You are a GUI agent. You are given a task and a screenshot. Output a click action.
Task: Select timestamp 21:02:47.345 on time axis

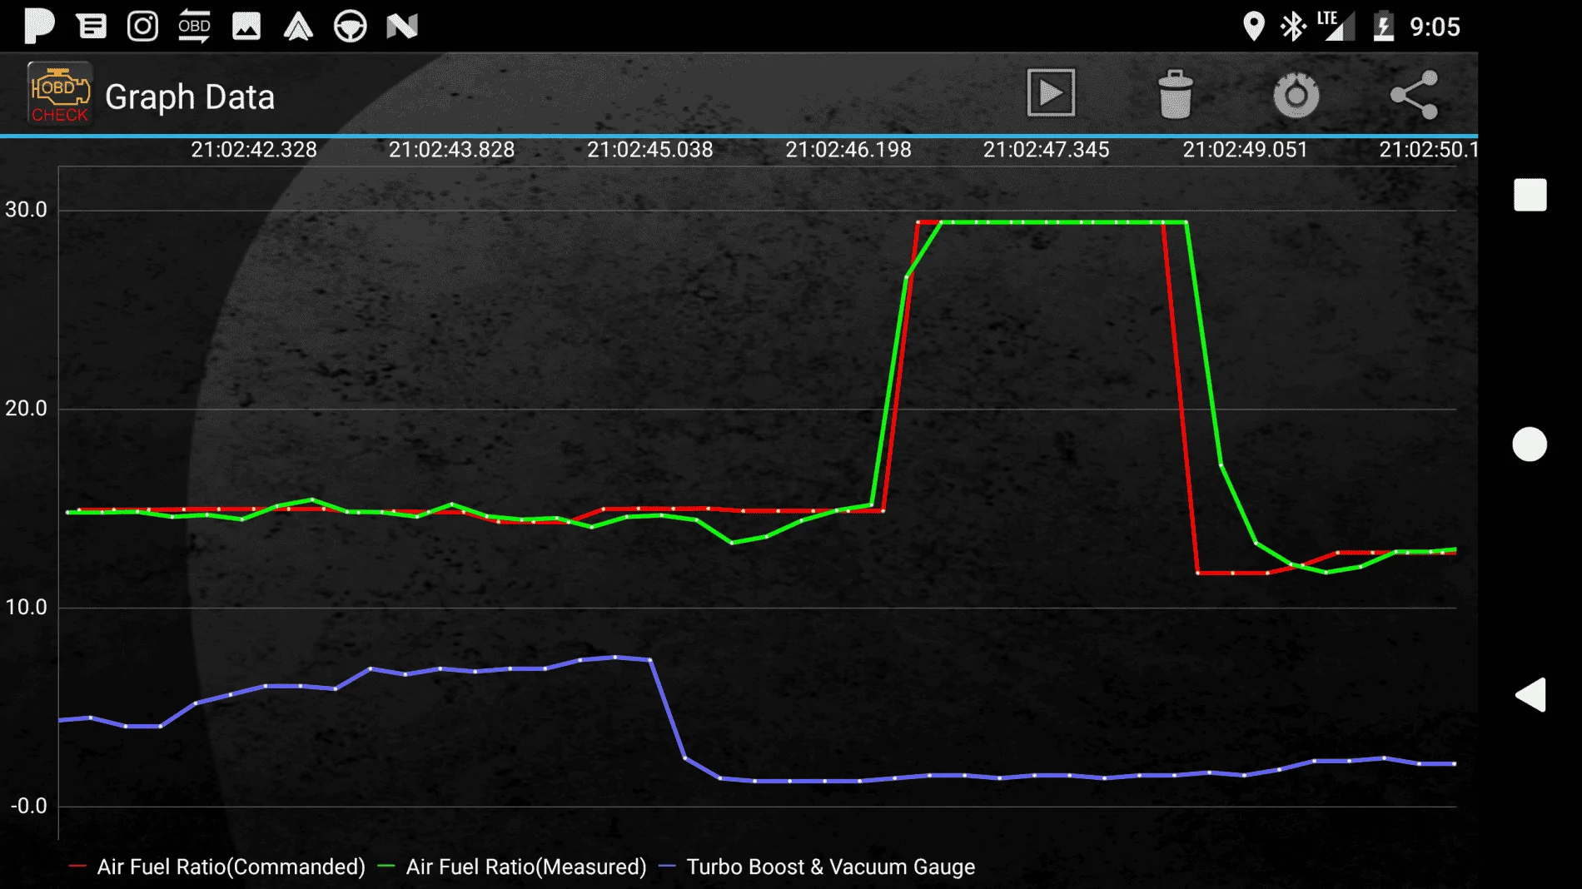click(x=1046, y=150)
